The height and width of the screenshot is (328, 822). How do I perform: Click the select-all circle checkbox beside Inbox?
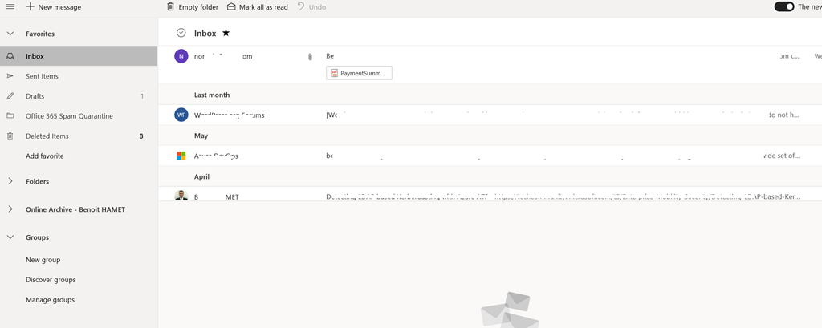181,33
